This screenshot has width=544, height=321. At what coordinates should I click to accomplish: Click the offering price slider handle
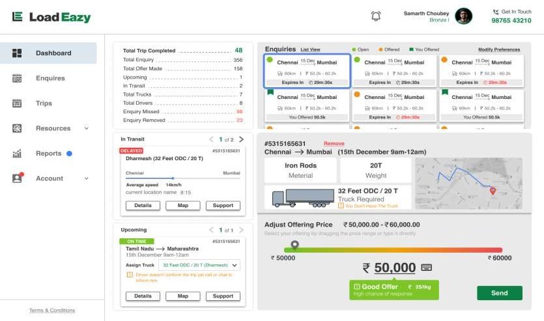point(294,245)
